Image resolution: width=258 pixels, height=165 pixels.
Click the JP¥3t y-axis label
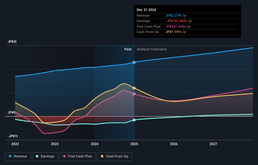[12, 42]
